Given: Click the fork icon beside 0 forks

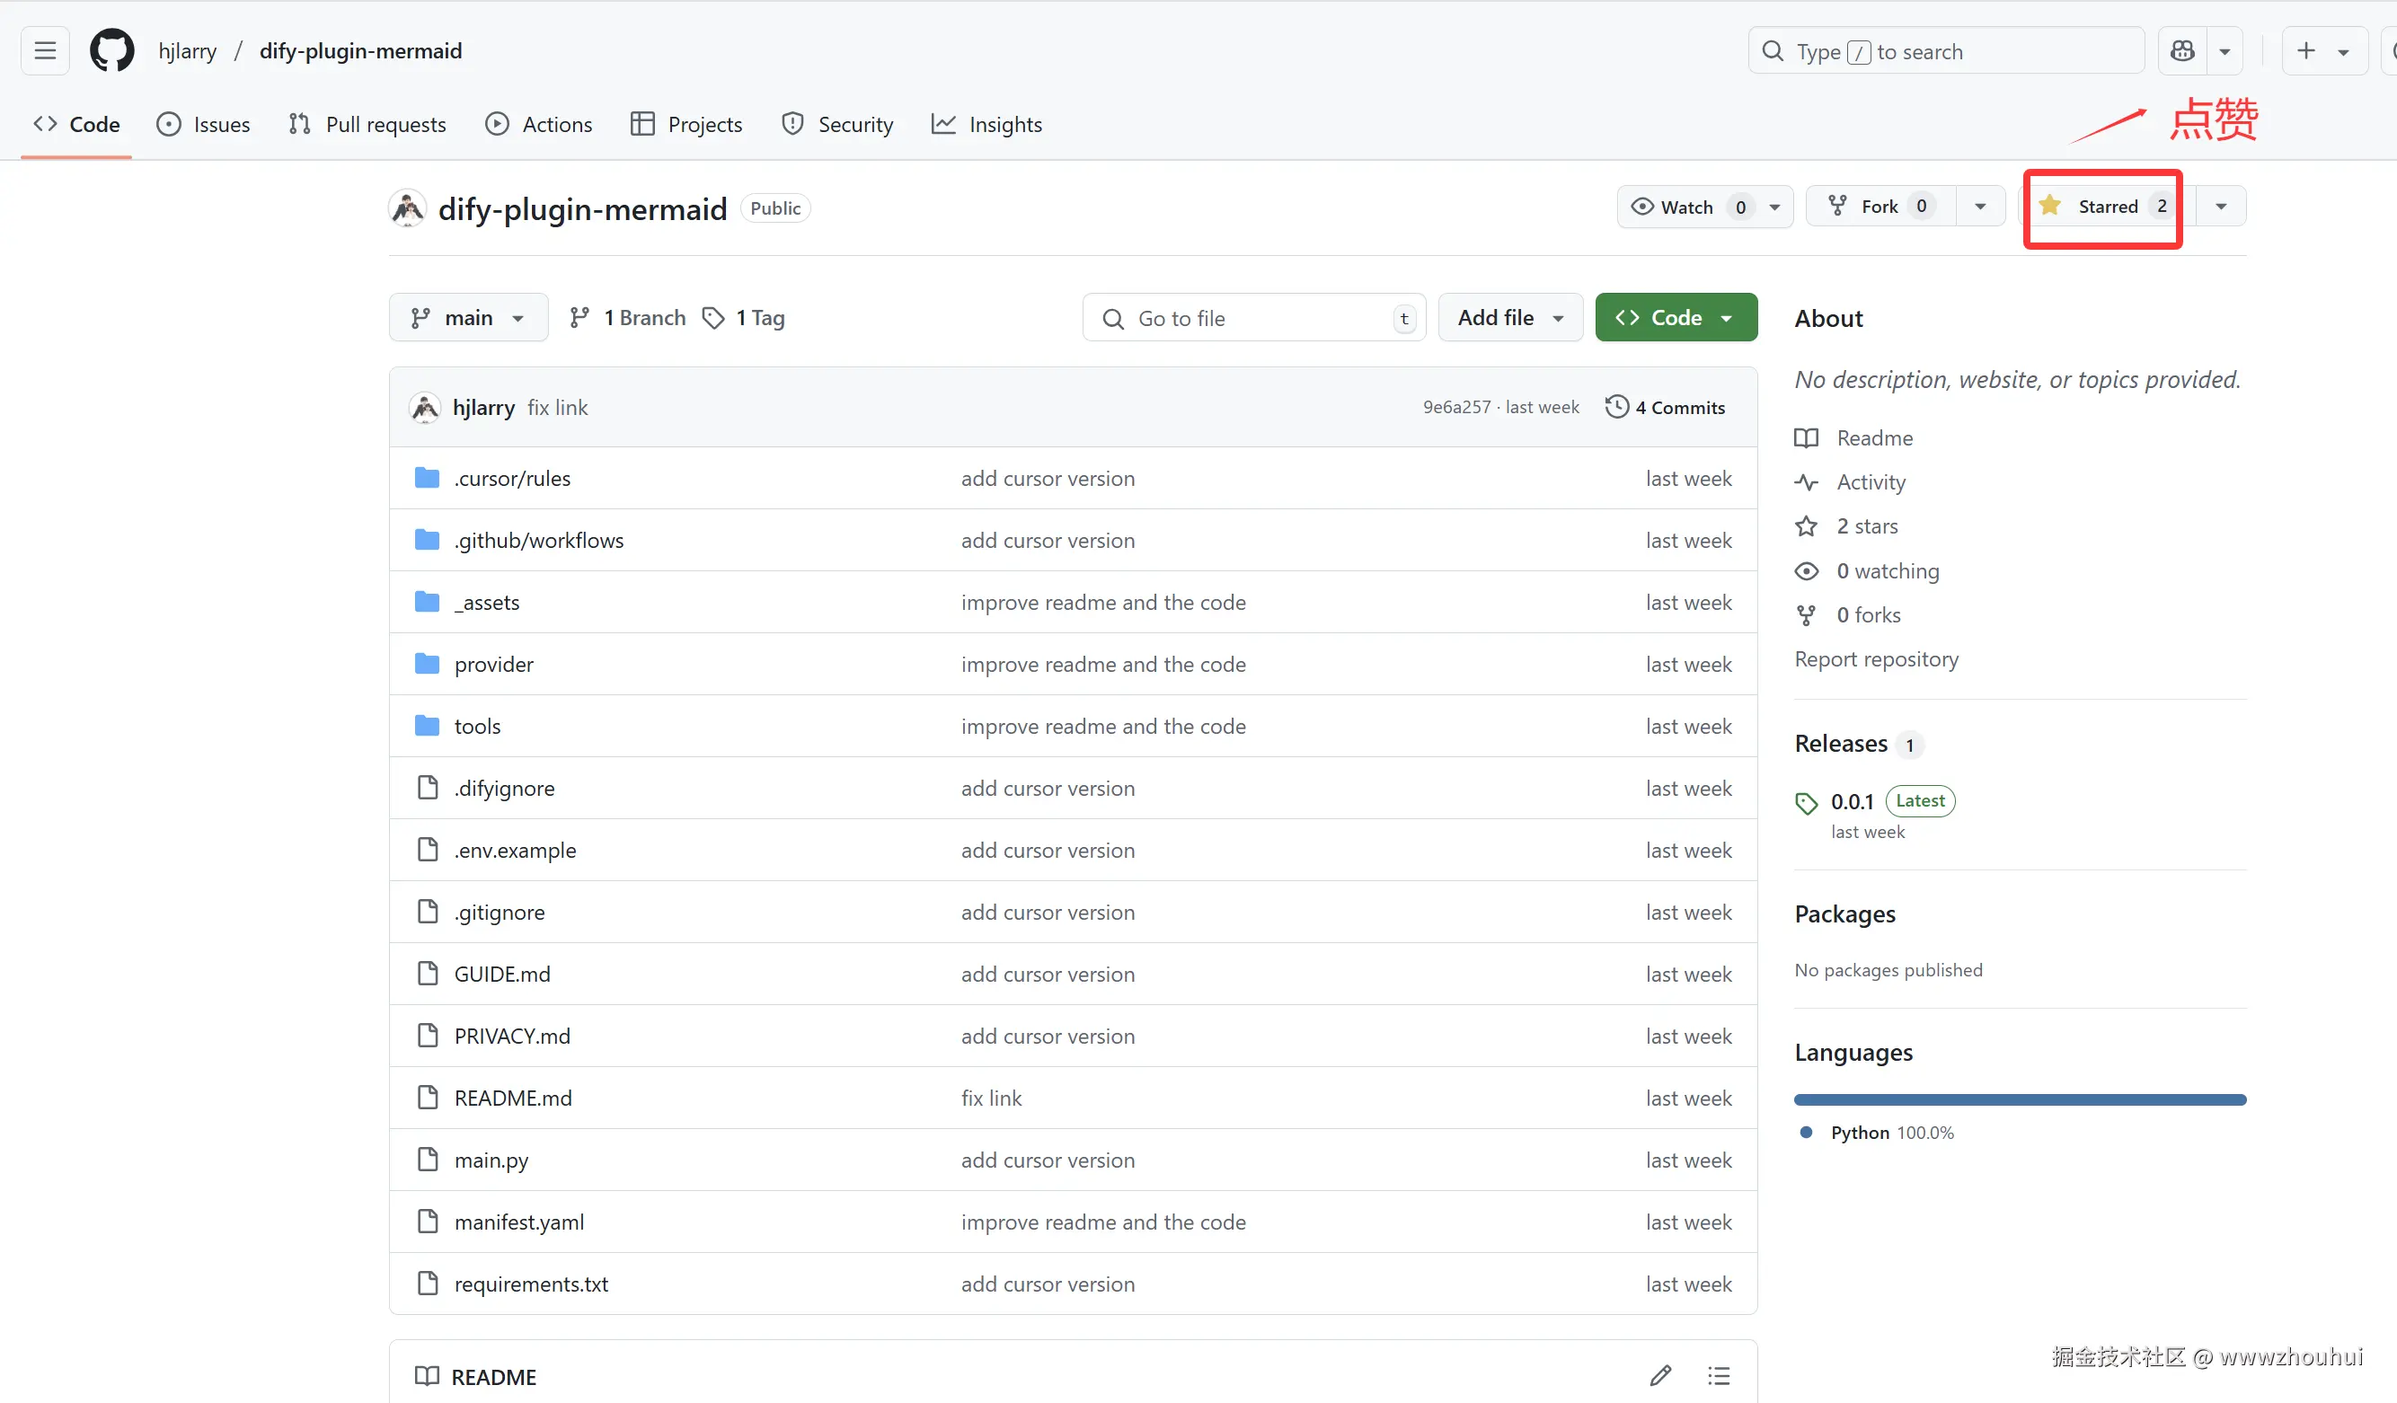Looking at the screenshot, I should [1807, 614].
